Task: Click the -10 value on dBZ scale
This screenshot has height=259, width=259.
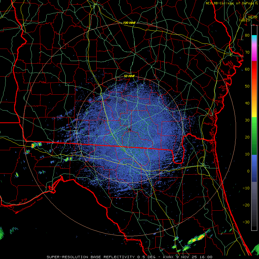Action: coord(246,188)
